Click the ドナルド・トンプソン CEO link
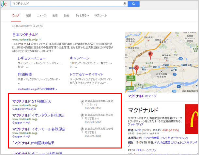The width and height of the screenshot is (199, 155). 146,150
